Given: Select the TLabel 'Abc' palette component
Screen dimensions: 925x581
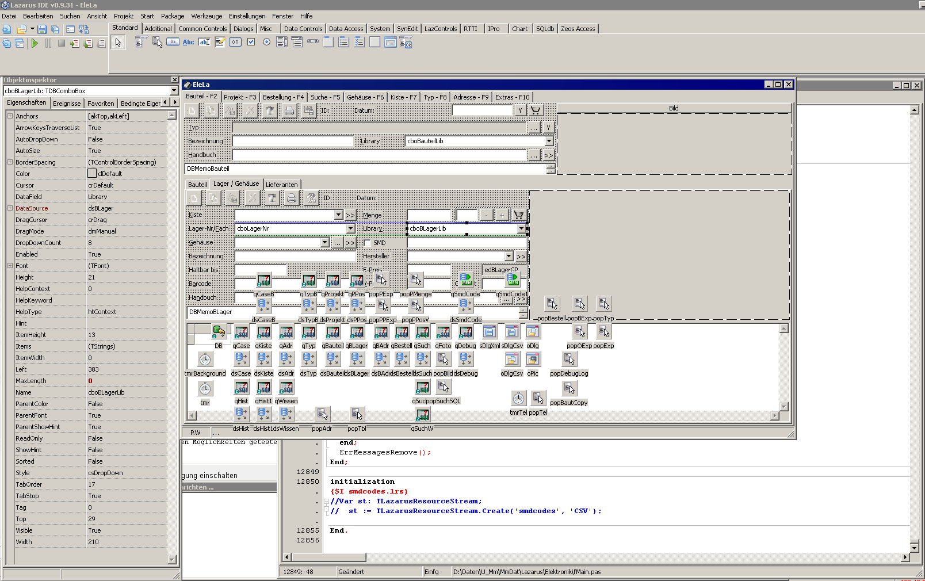Looking at the screenshot, I should (x=188, y=42).
